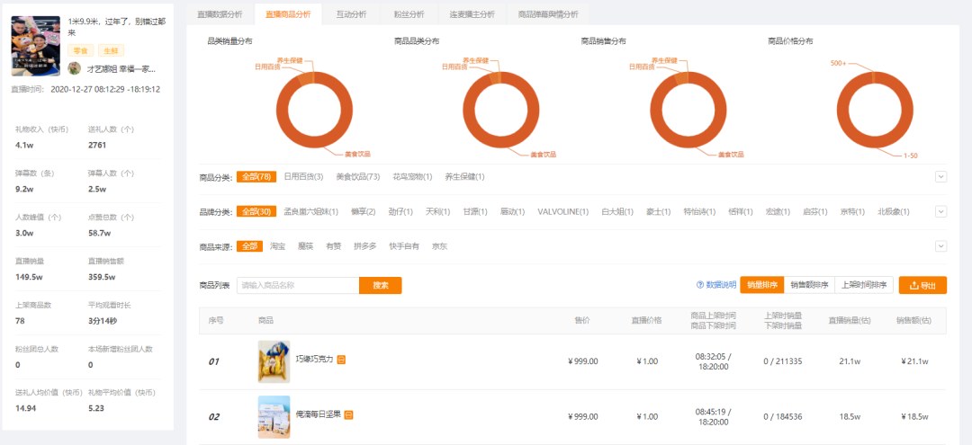Viewport: 972px width, 445px height.
Task: Open the 粉丝分析 tab
Action: (409, 14)
